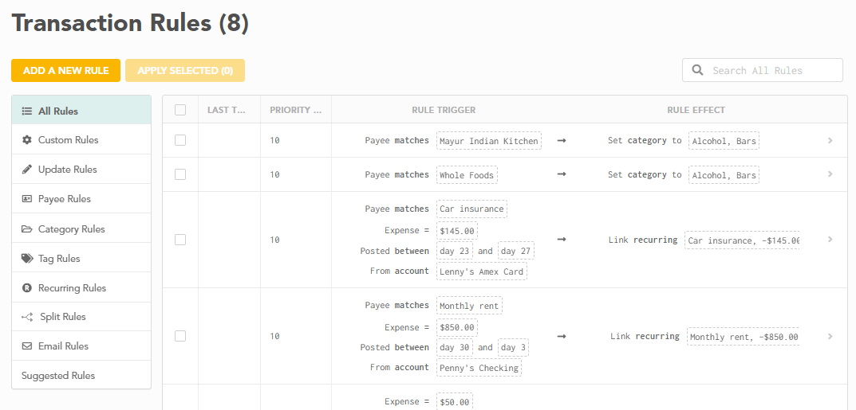856x410 pixels.
Task: Click the Email Rules envelope icon
Action: [27, 346]
